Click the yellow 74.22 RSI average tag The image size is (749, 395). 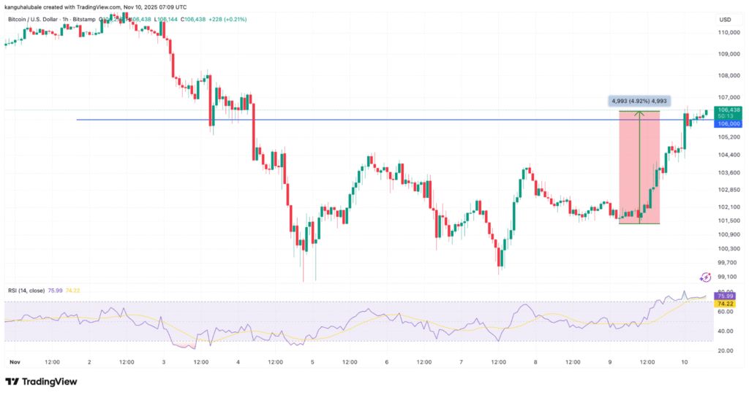pyautogui.click(x=724, y=304)
